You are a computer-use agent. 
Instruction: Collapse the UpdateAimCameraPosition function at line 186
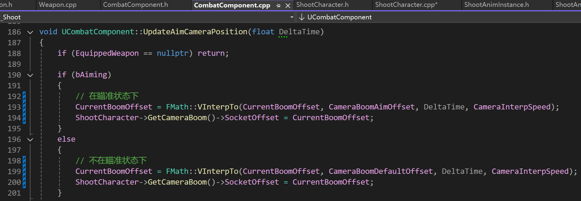30,32
